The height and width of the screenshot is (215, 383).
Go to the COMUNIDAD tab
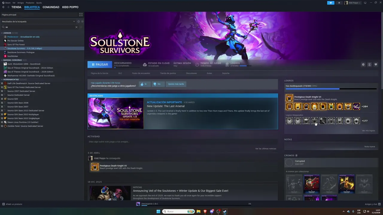pos(51,7)
